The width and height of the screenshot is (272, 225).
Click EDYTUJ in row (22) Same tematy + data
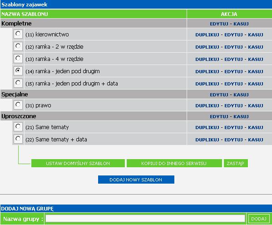click(x=233, y=140)
